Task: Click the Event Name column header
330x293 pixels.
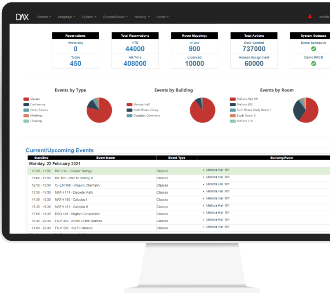Action: point(106,158)
